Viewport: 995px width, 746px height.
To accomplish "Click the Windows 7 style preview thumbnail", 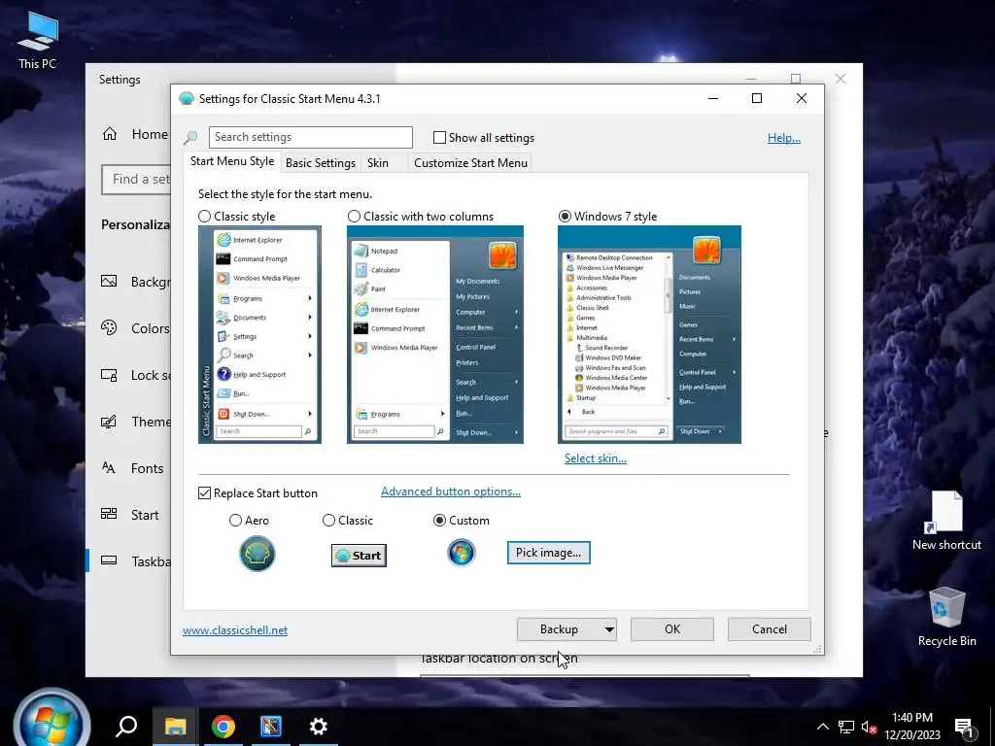I will pyautogui.click(x=649, y=334).
